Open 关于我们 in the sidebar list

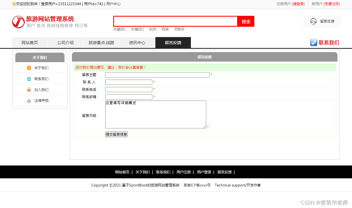pos(41,68)
